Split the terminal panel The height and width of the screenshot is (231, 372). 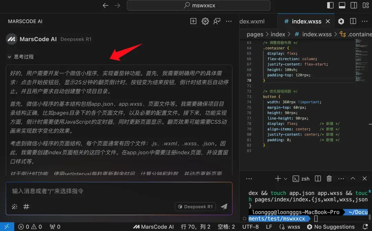[317, 178]
